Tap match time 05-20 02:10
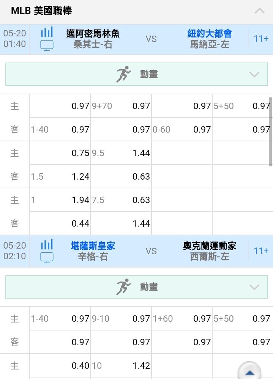Viewport: 273px width, 379px height. [14, 251]
